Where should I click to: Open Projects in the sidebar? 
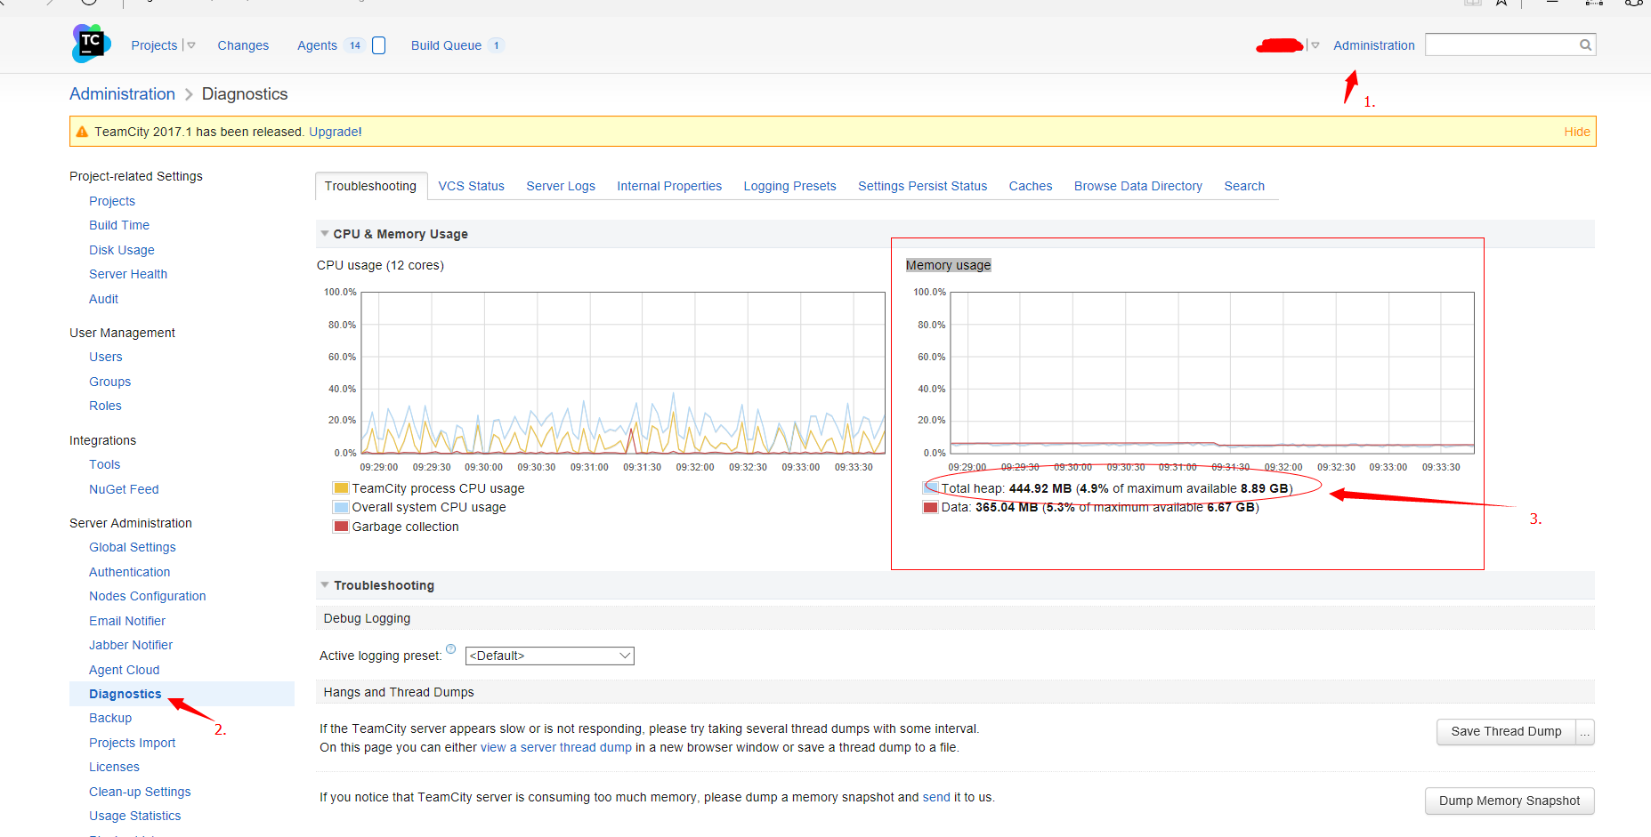[x=112, y=201]
